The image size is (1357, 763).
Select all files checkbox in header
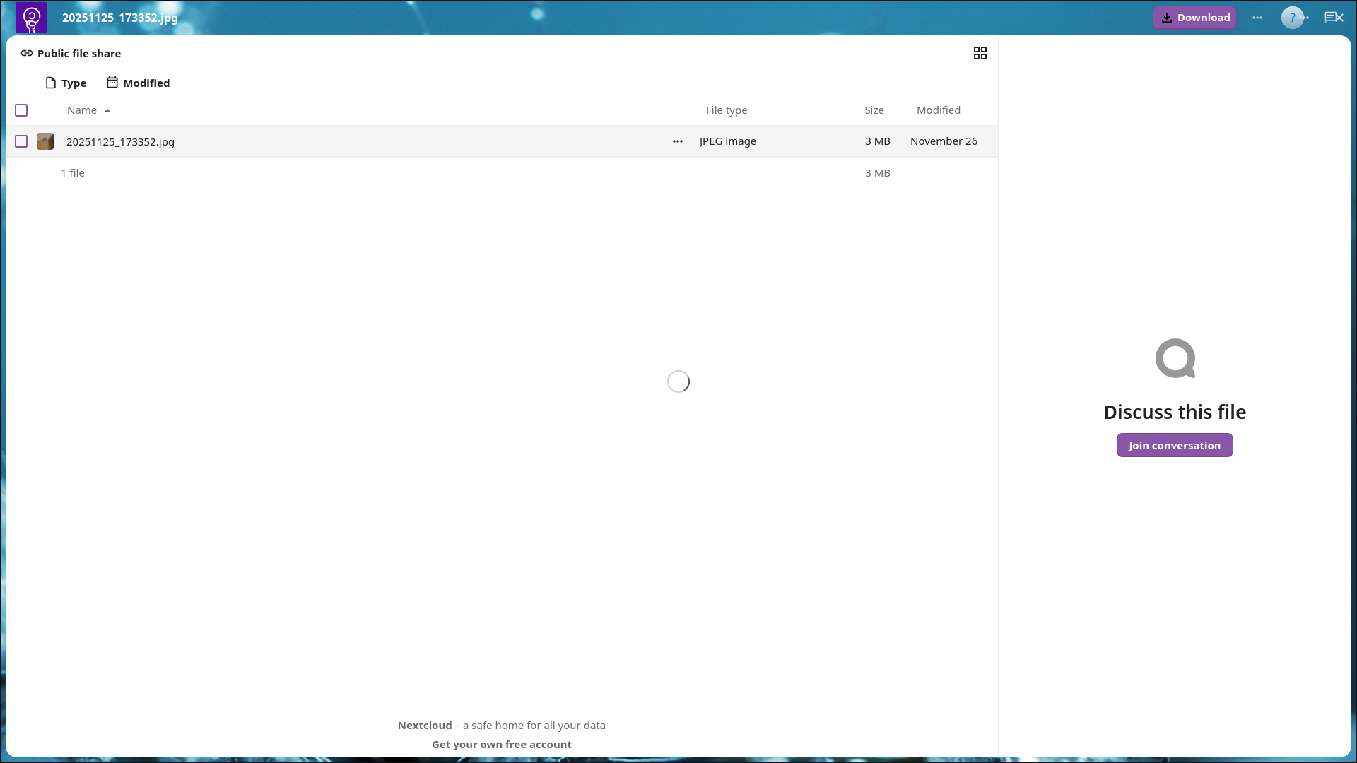tap(21, 110)
